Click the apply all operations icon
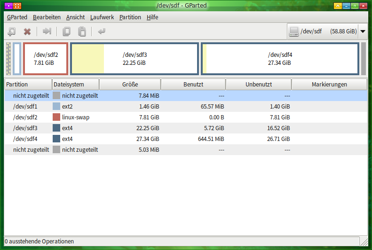 click(x=101, y=32)
